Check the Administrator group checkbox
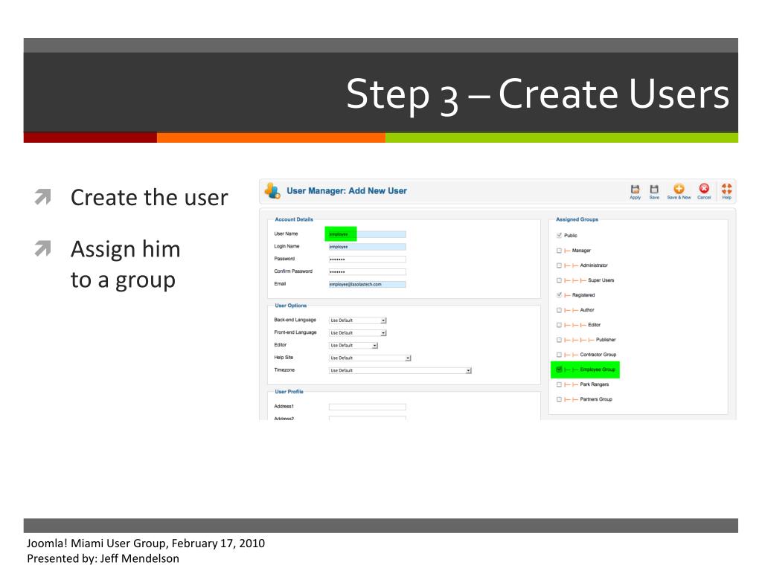Screen dimensions: 762x571 coord(559,265)
